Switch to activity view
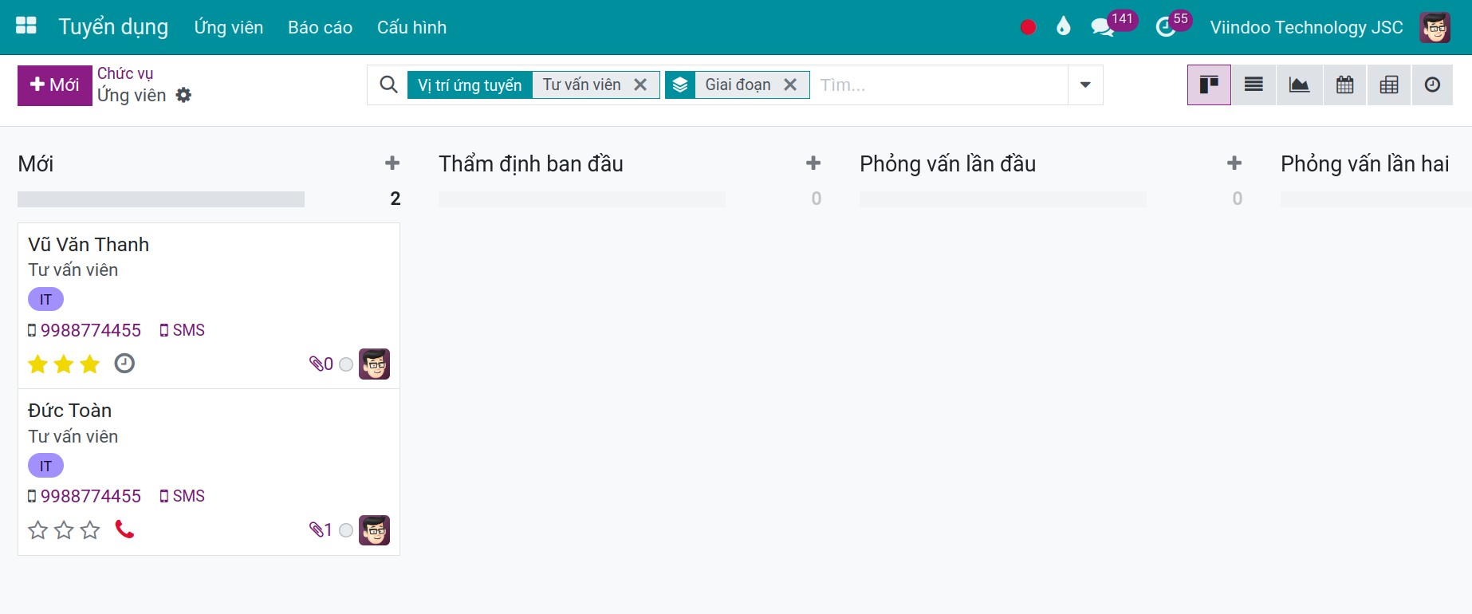Viewport: 1472px width, 614px height. 1432,85
